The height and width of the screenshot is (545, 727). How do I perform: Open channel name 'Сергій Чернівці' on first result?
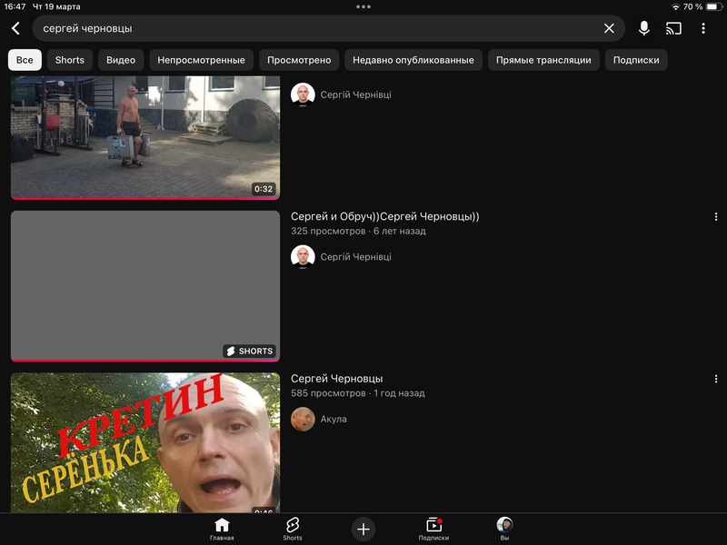point(355,94)
